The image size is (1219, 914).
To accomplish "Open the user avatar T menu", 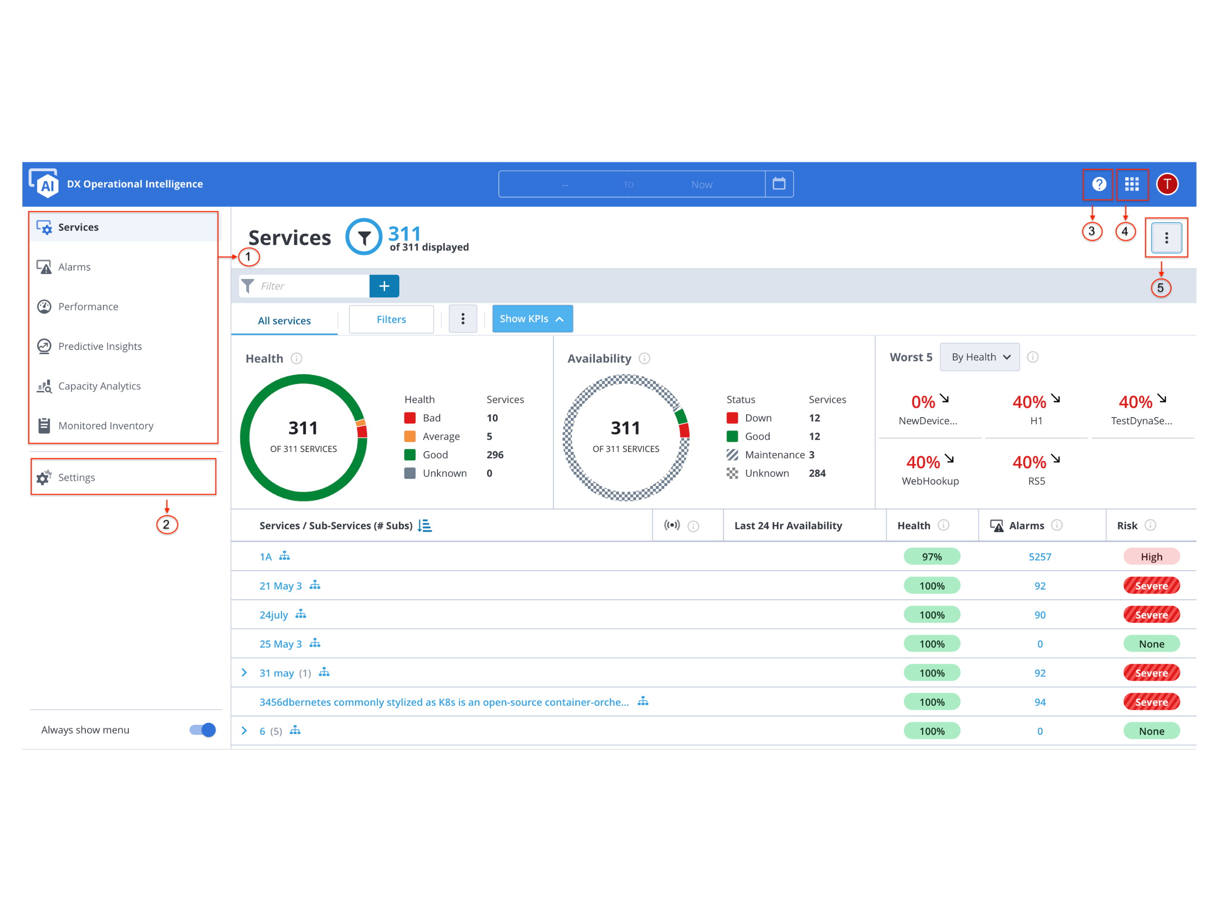I will pos(1167,184).
